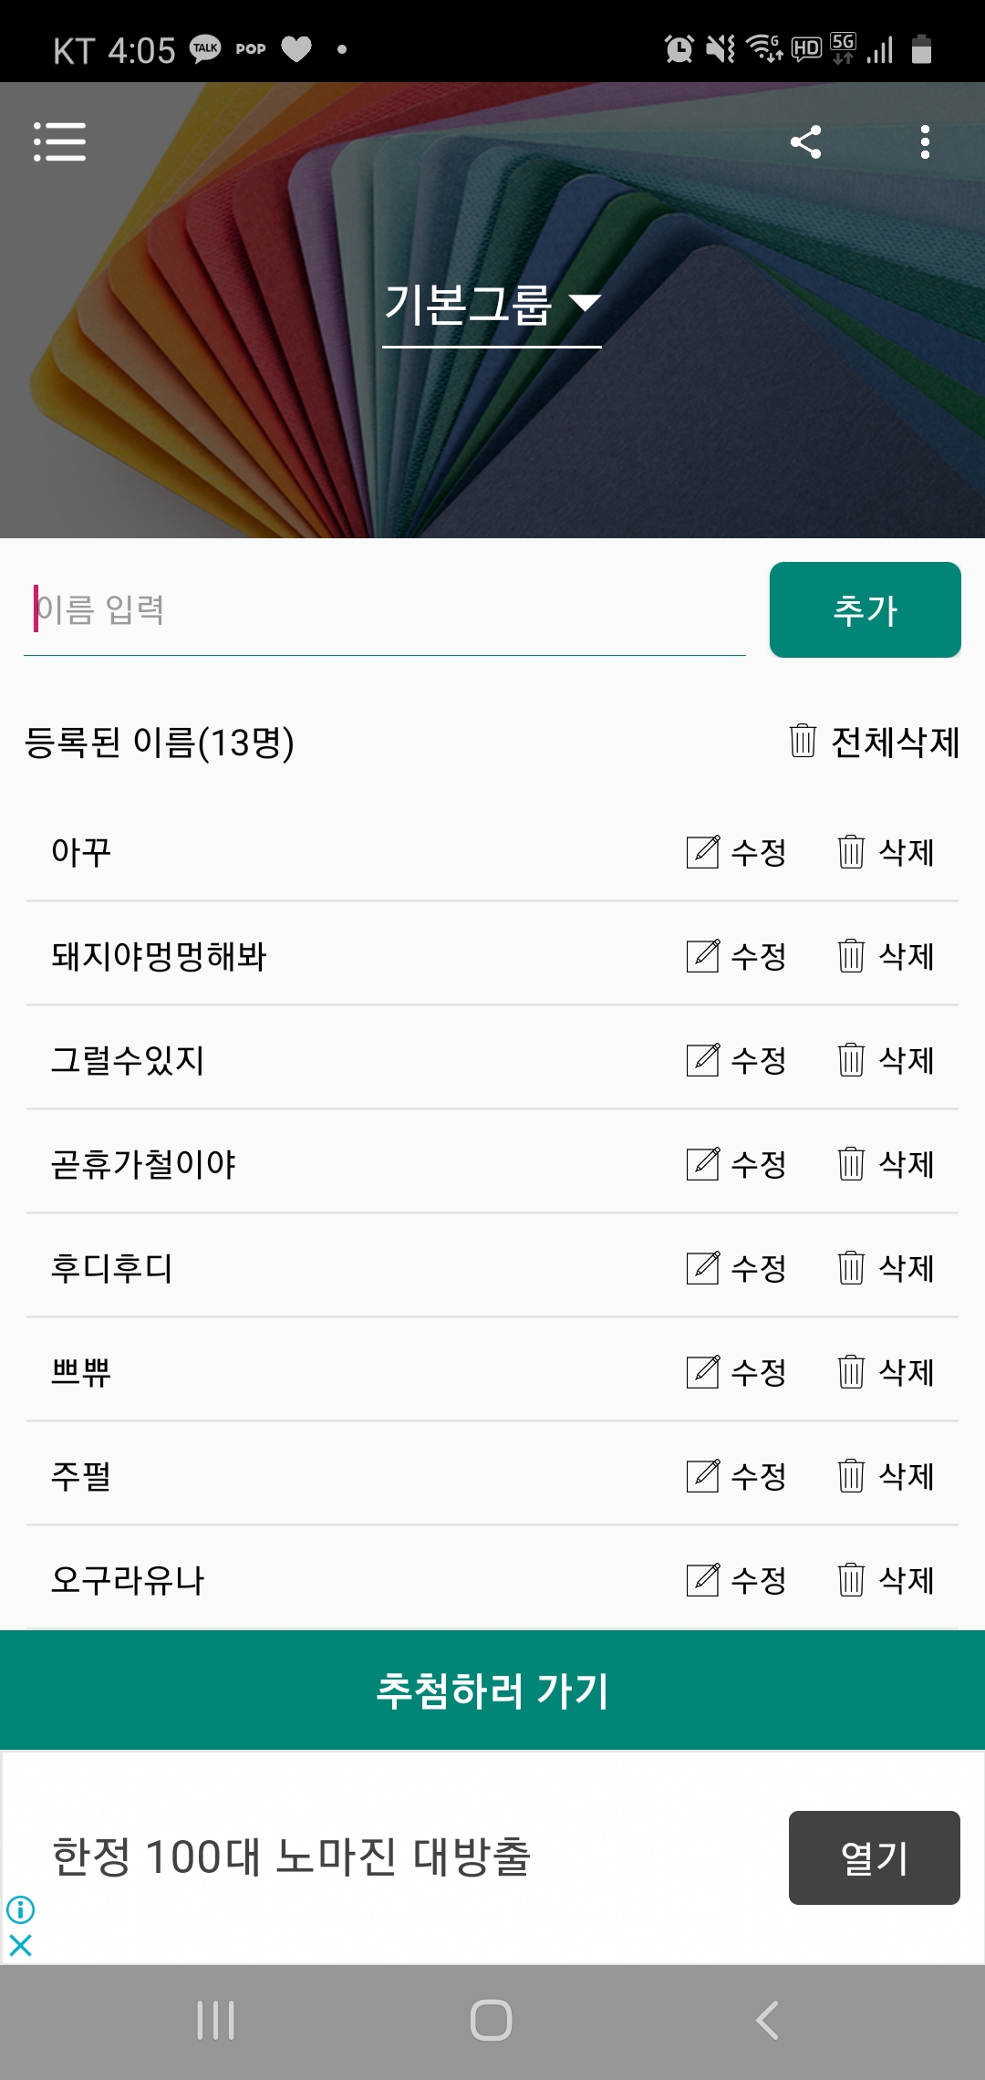This screenshot has width=985, height=2080.
Task: Tap the ad info icon
Action: tap(20, 1908)
